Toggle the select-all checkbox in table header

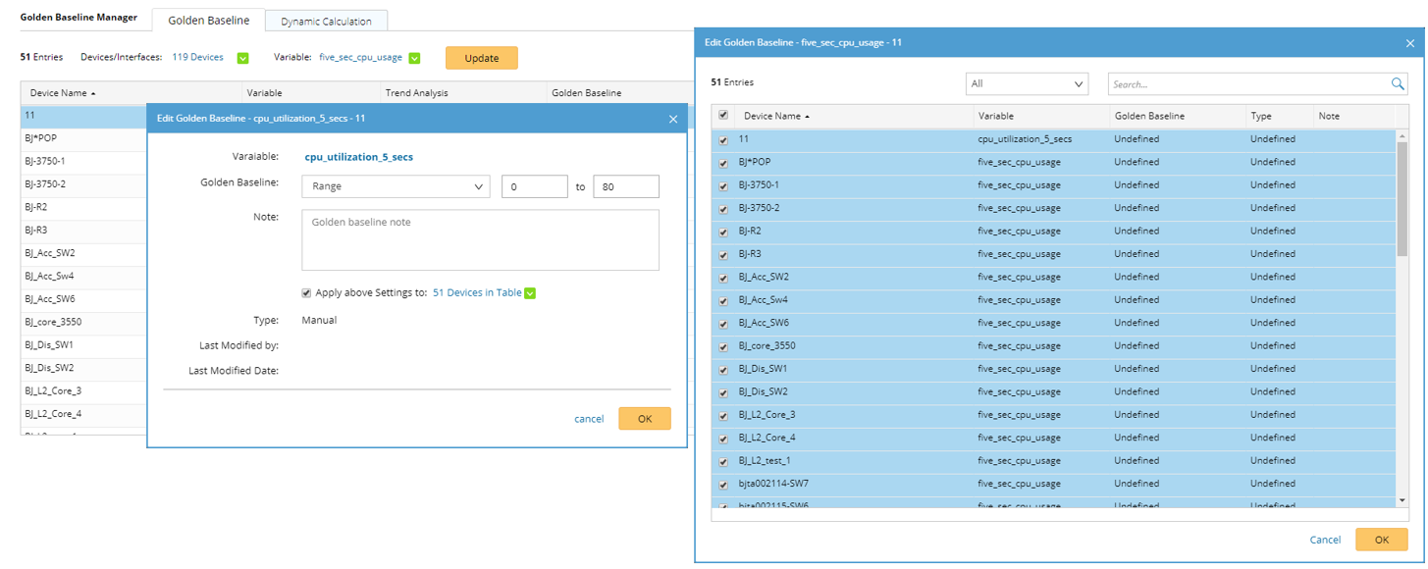click(723, 115)
